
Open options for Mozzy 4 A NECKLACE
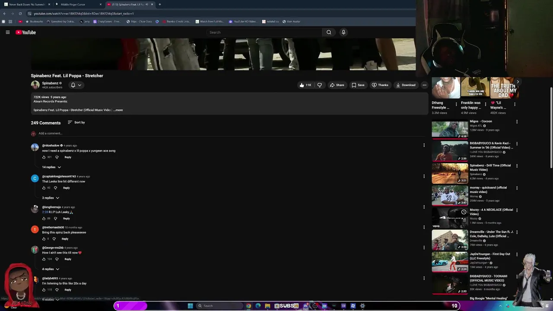pyautogui.click(x=517, y=210)
